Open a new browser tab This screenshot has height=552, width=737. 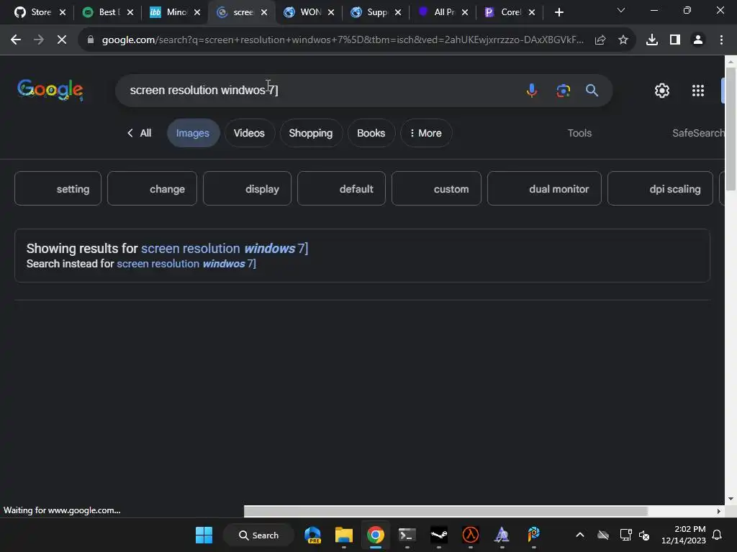click(x=559, y=12)
